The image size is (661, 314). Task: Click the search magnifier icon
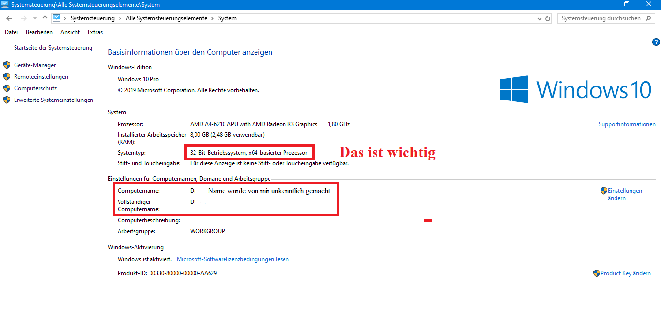648,18
